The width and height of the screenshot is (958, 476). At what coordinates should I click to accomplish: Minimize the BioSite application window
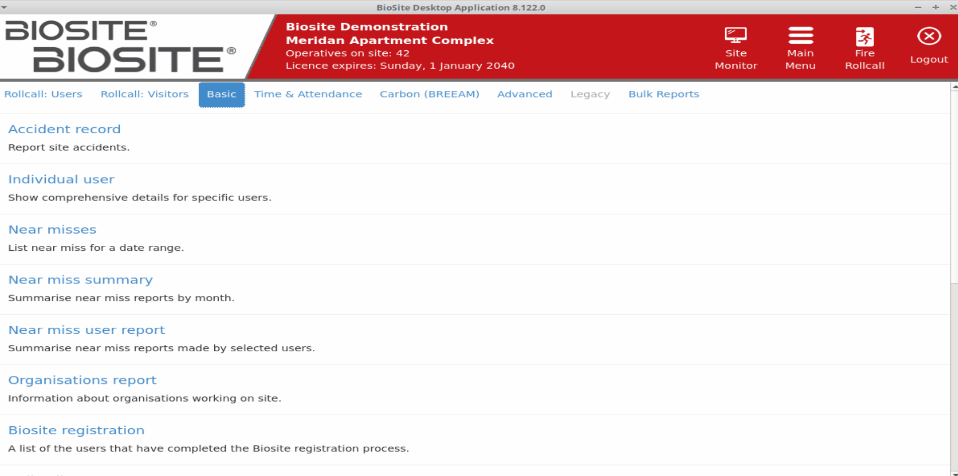918,8
